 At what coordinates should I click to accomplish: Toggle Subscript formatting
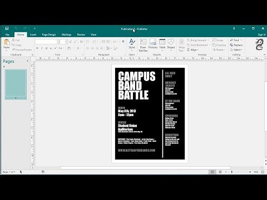point(51,48)
